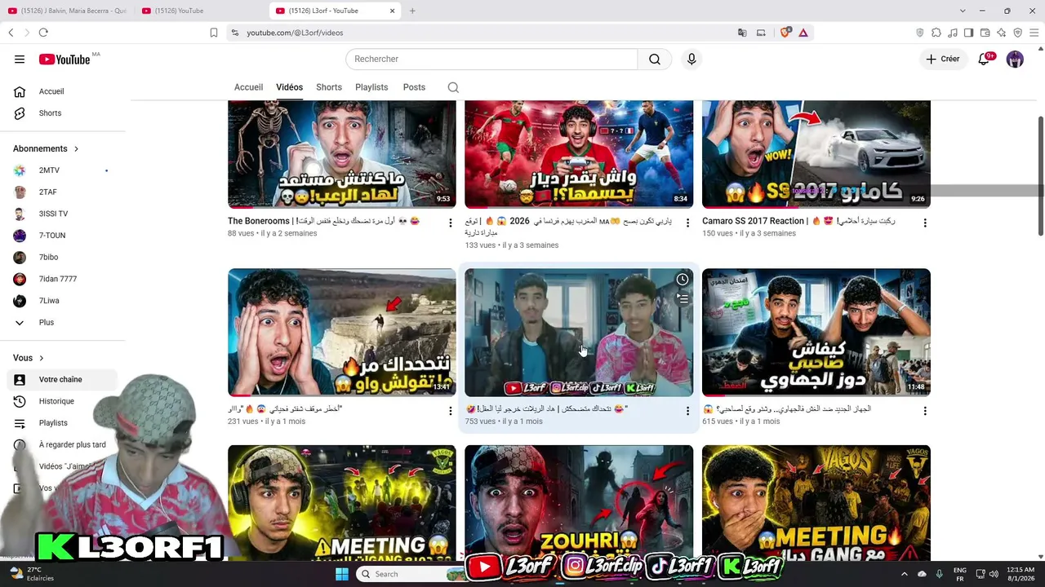Show hidden system tray icons chevron
This screenshot has height=587, width=1045.
(x=904, y=574)
